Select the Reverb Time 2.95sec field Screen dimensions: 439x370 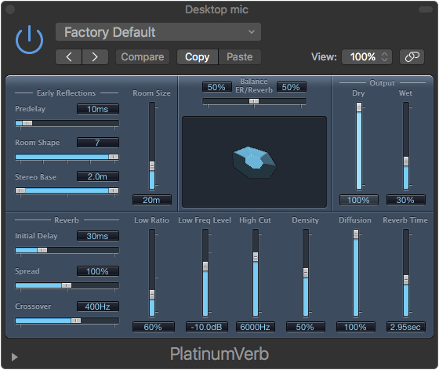tap(406, 327)
